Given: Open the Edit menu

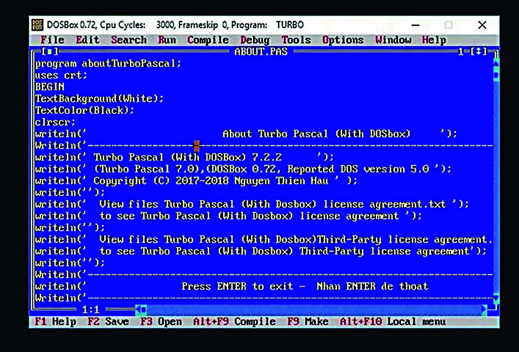Looking at the screenshot, I should pyautogui.click(x=88, y=40).
